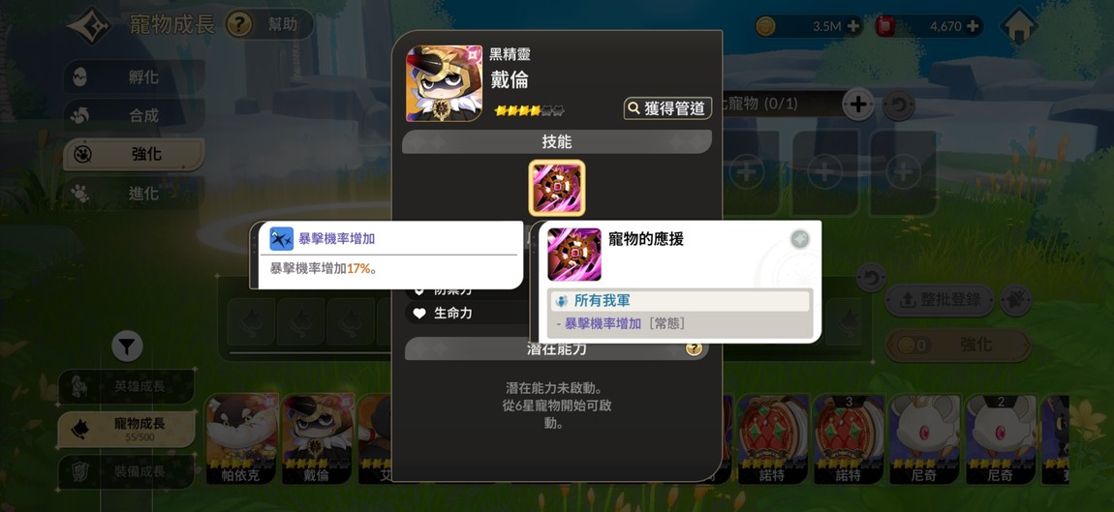Viewport: 1114px width, 512px height.
Task: Tap the gold coin plus icon
Action: pos(853,26)
